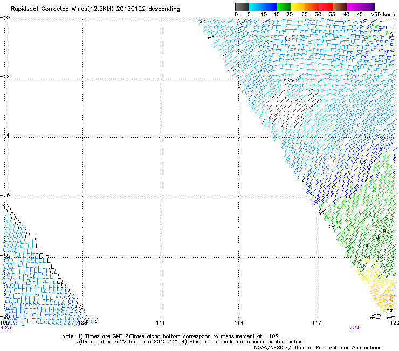Click the -18 latitude axis label
399x351 pixels.
[x=5, y=255]
